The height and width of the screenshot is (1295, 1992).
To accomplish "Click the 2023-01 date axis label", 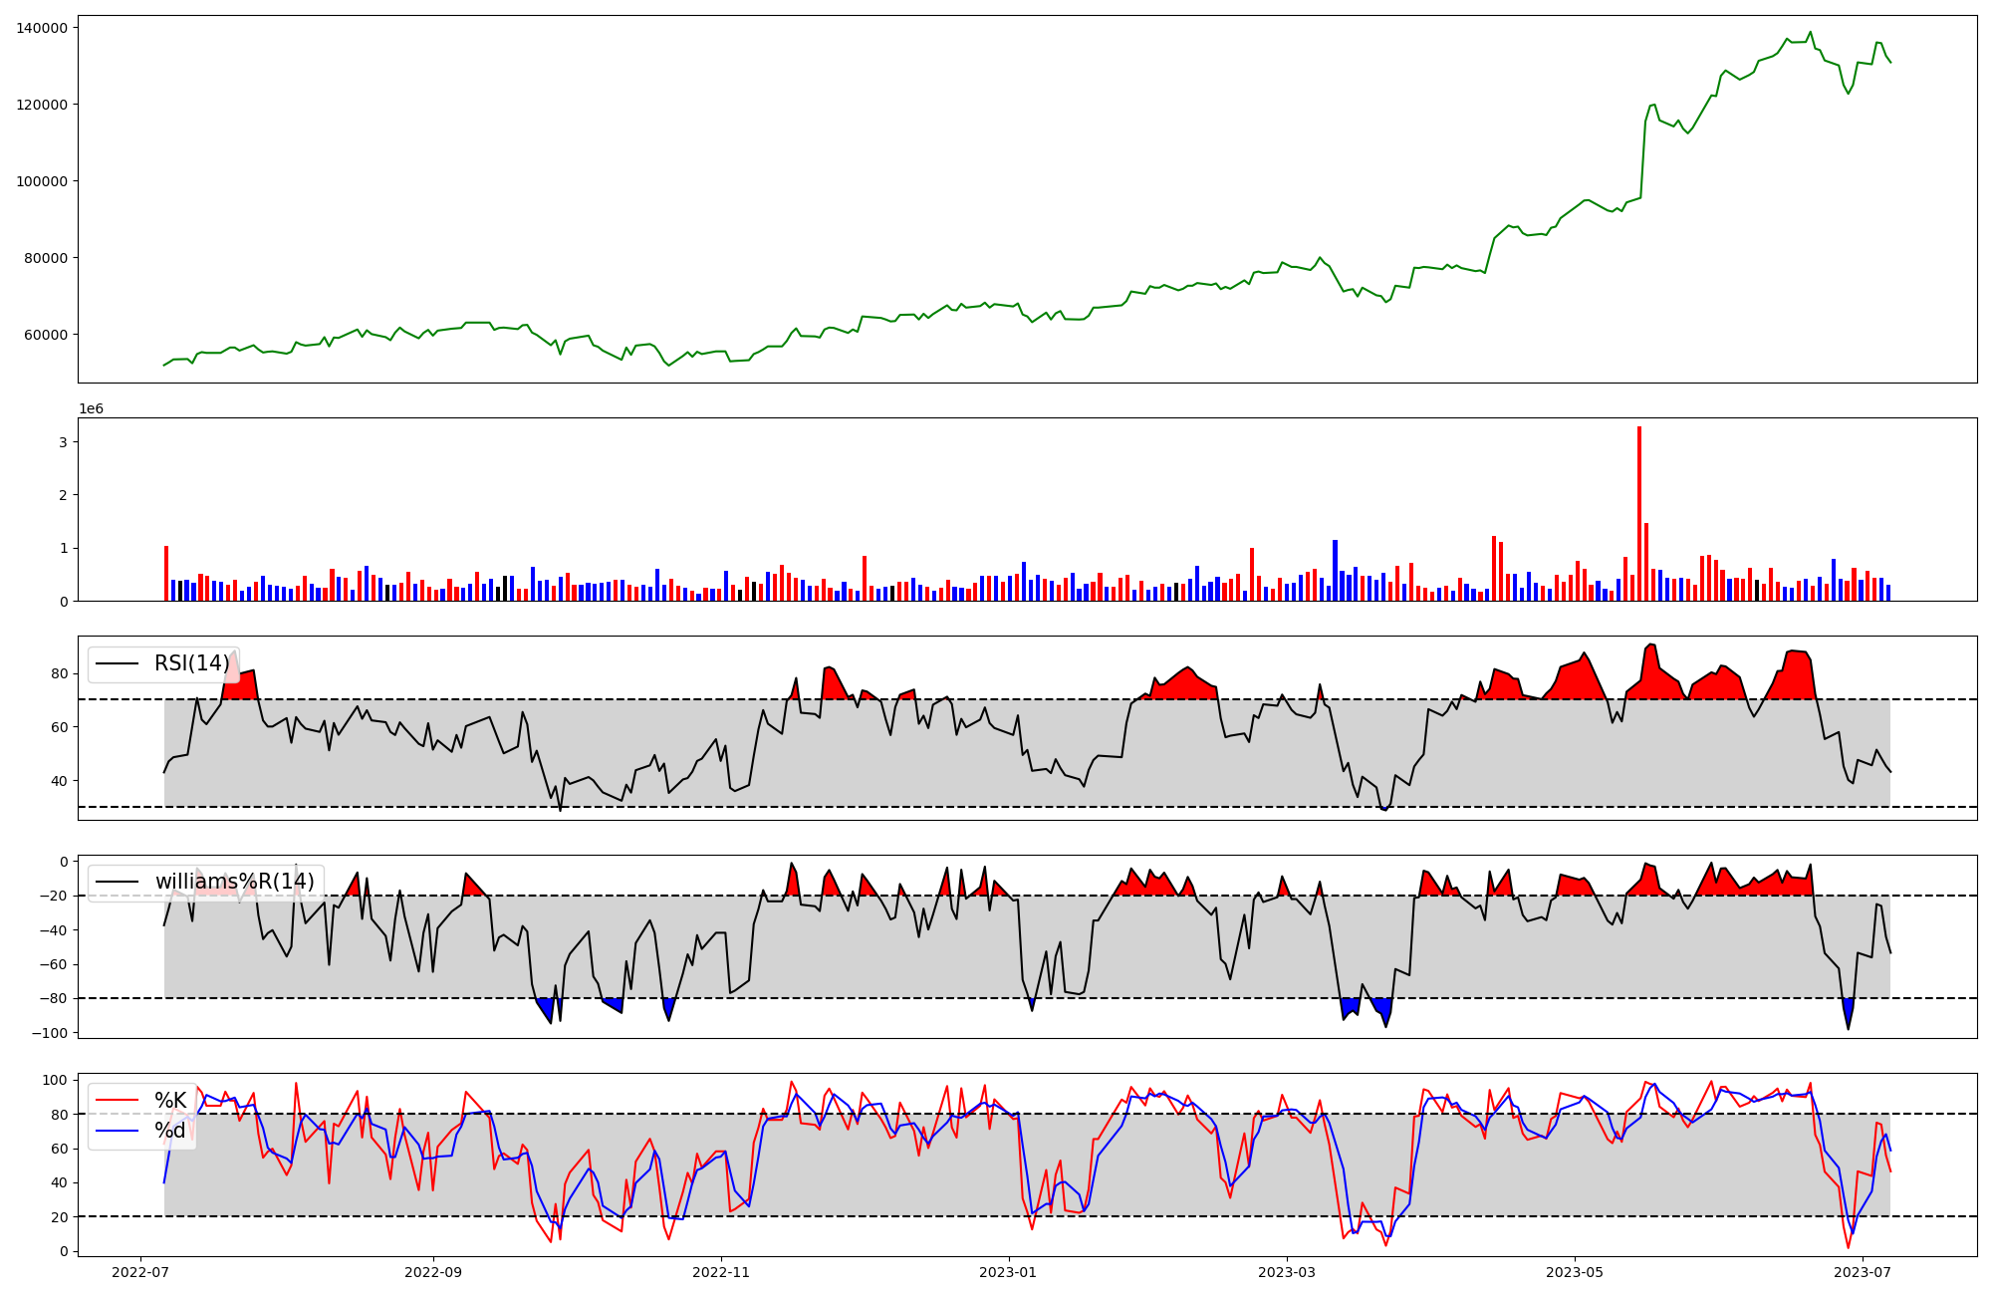I will click(1009, 1272).
